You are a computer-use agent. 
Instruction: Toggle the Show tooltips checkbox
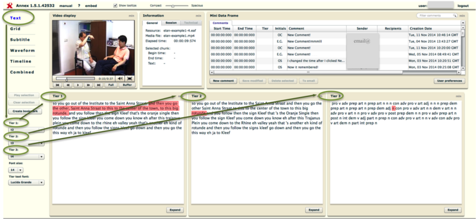tap(115, 5)
